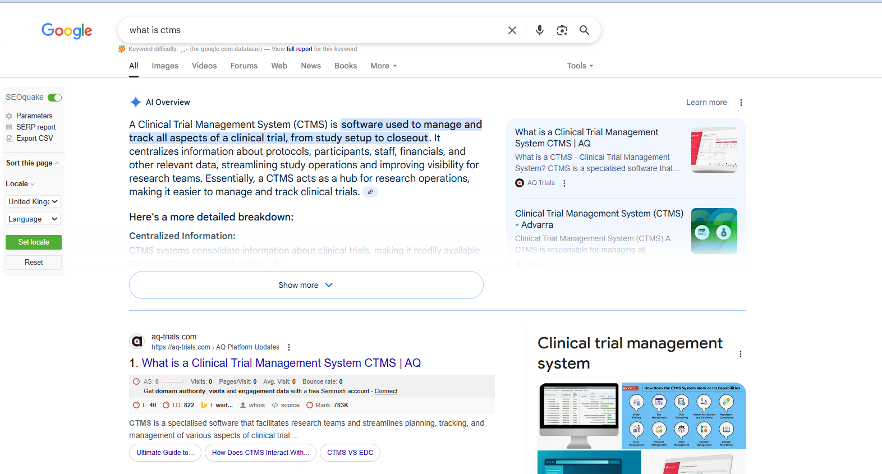The height and width of the screenshot is (474, 882).
Task: Open three-dot menu beside AQ Trials source
Action: click(x=564, y=183)
